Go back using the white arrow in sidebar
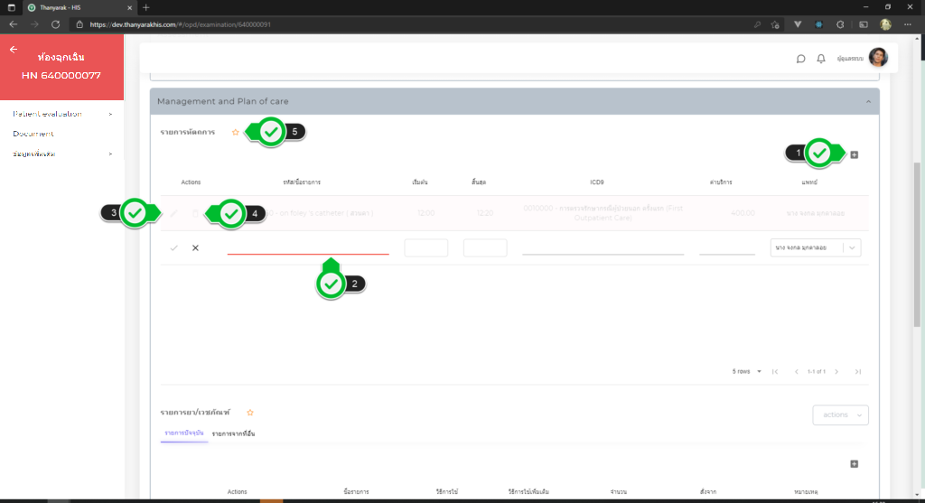925x503 pixels. click(14, 50)
